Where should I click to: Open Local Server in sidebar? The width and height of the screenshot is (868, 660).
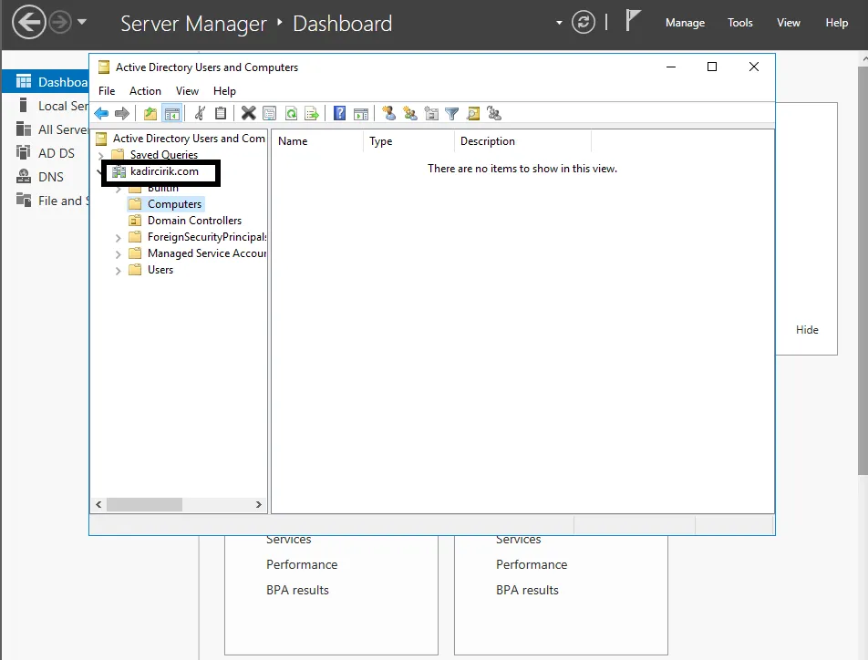(51, 106)
